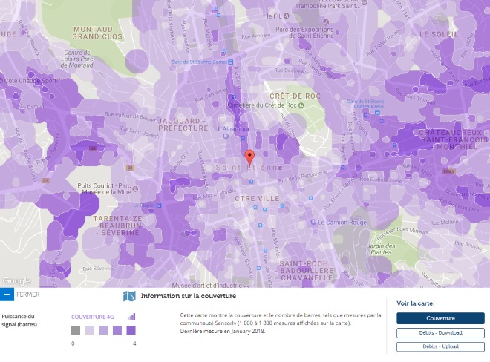Click the Musée d'art et d'industrie label
The width and height of the screenshot is (490, 362).
click(207, 285)
